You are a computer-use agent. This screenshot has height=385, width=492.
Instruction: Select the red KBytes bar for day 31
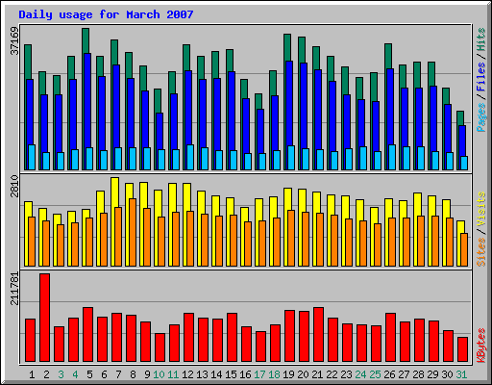463,349
